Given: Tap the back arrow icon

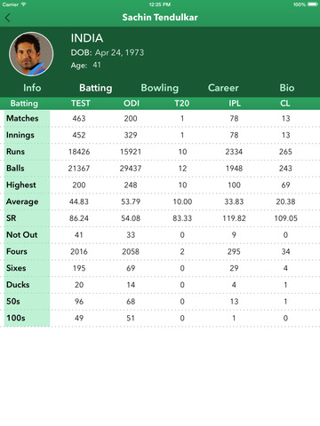Looking at the screenshot, I should point(8,18).
